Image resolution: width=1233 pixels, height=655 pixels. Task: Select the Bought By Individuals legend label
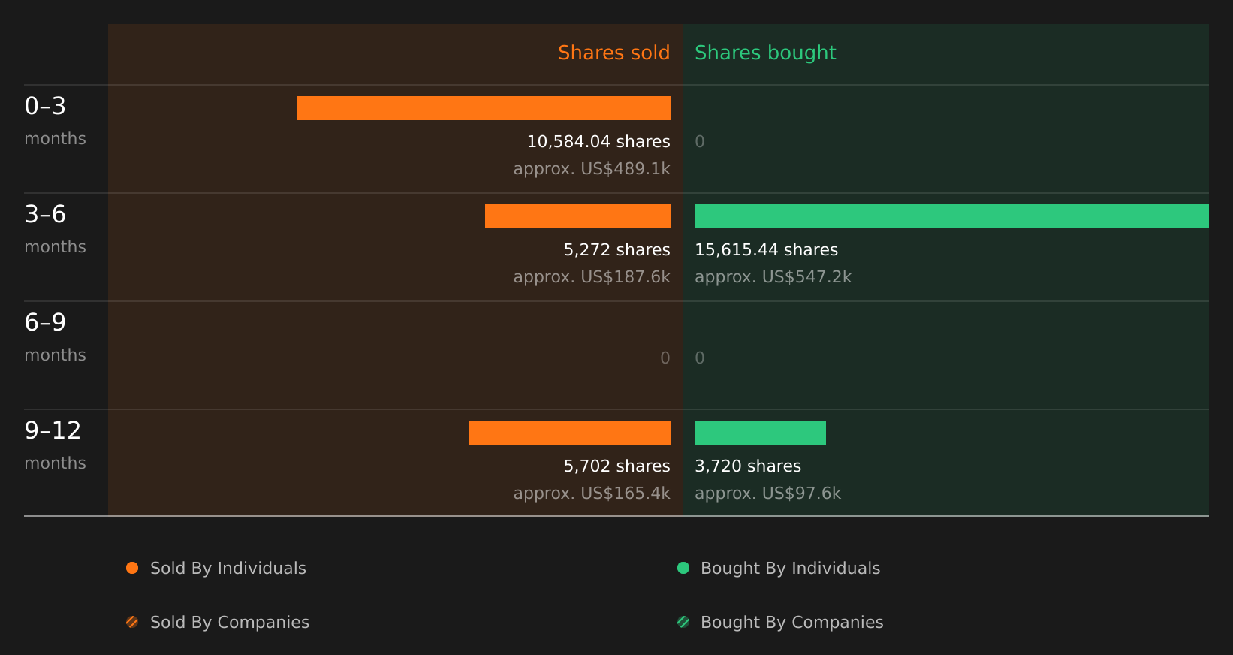pyautogui.click(x=790, y=568)
